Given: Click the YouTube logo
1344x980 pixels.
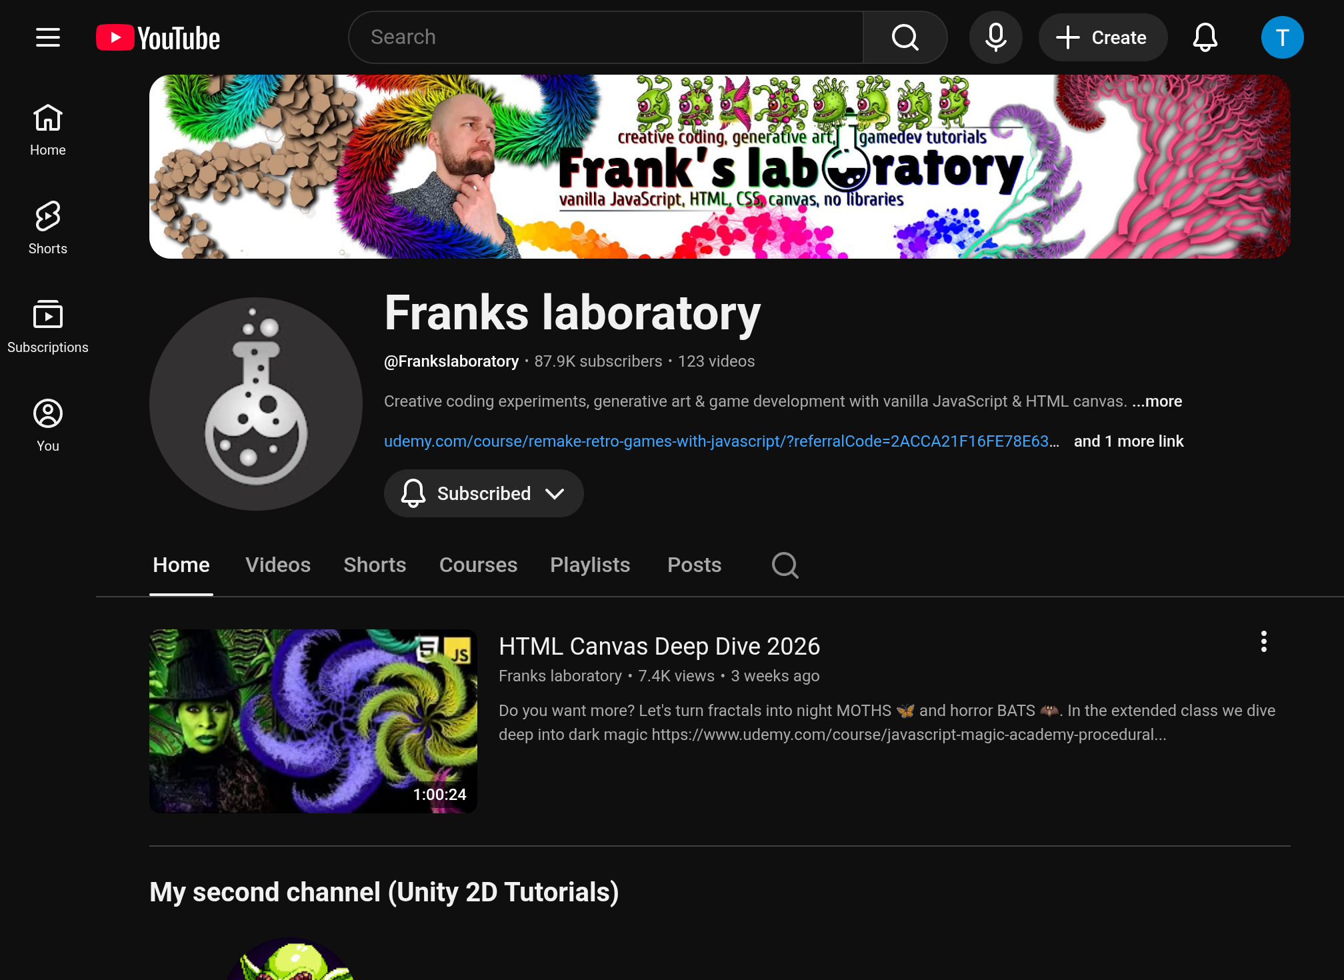Looking at the screenshot, I should tap(158, 38).
